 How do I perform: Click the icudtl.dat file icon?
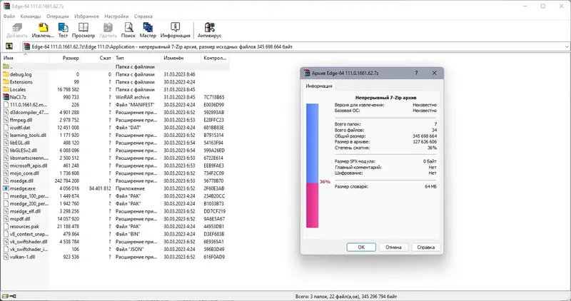point(6,128)
